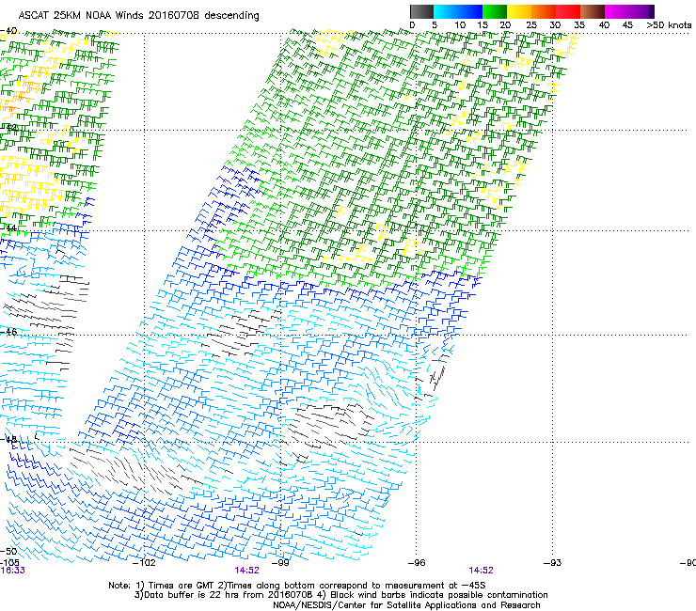
Task: Click the '-93' longitude label
Action: 553,563
